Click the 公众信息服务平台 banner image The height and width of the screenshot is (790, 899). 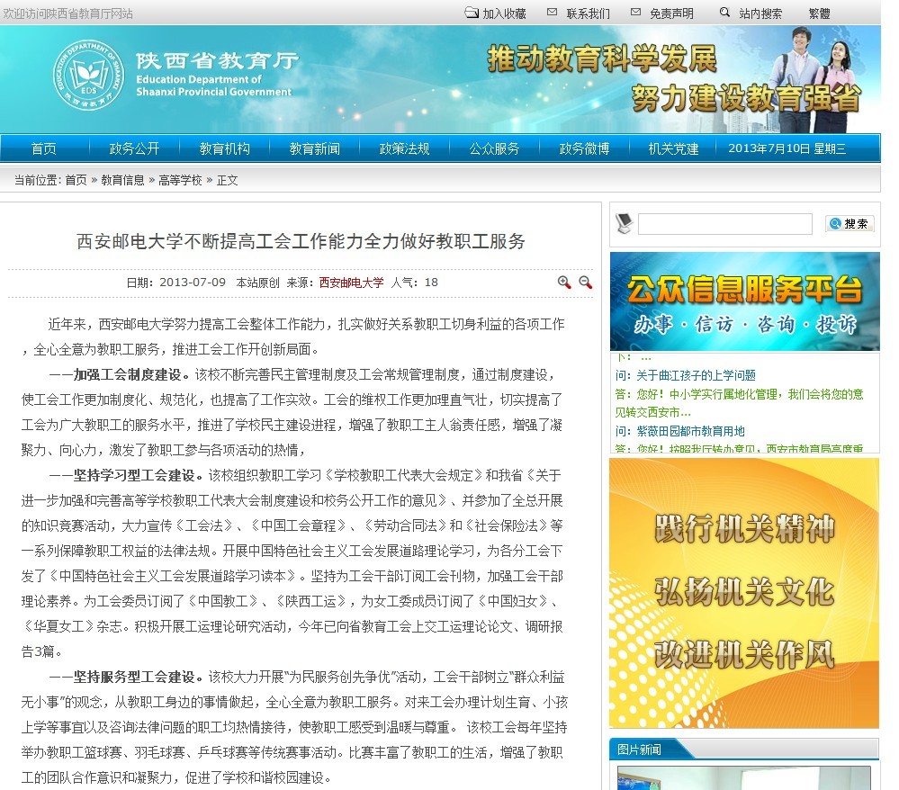pyautogui.click(x=744, y=301)
